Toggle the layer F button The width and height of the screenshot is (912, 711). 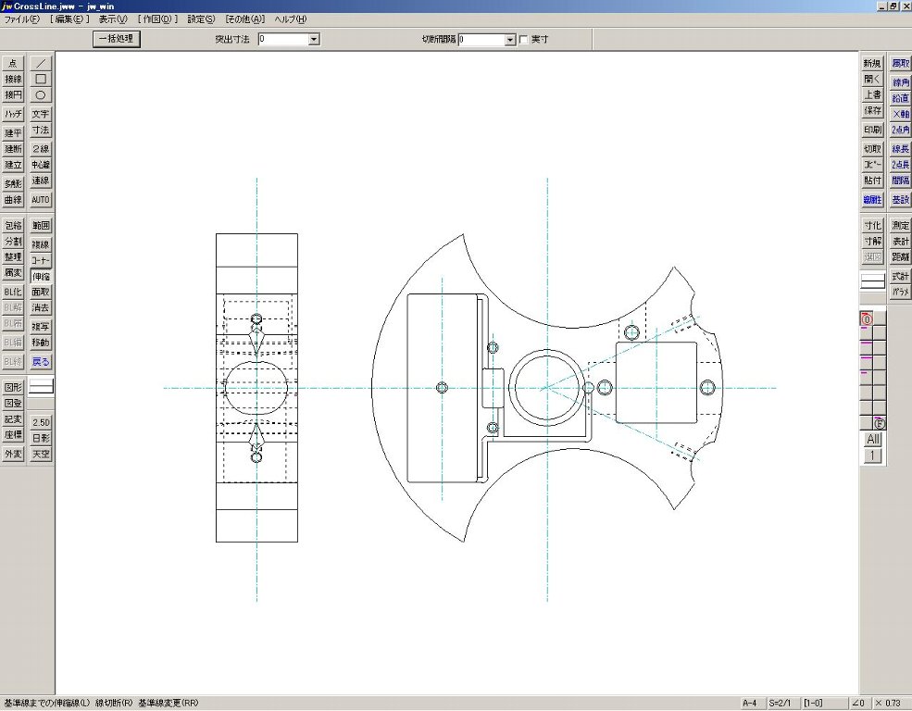click(x=880, y=423)
